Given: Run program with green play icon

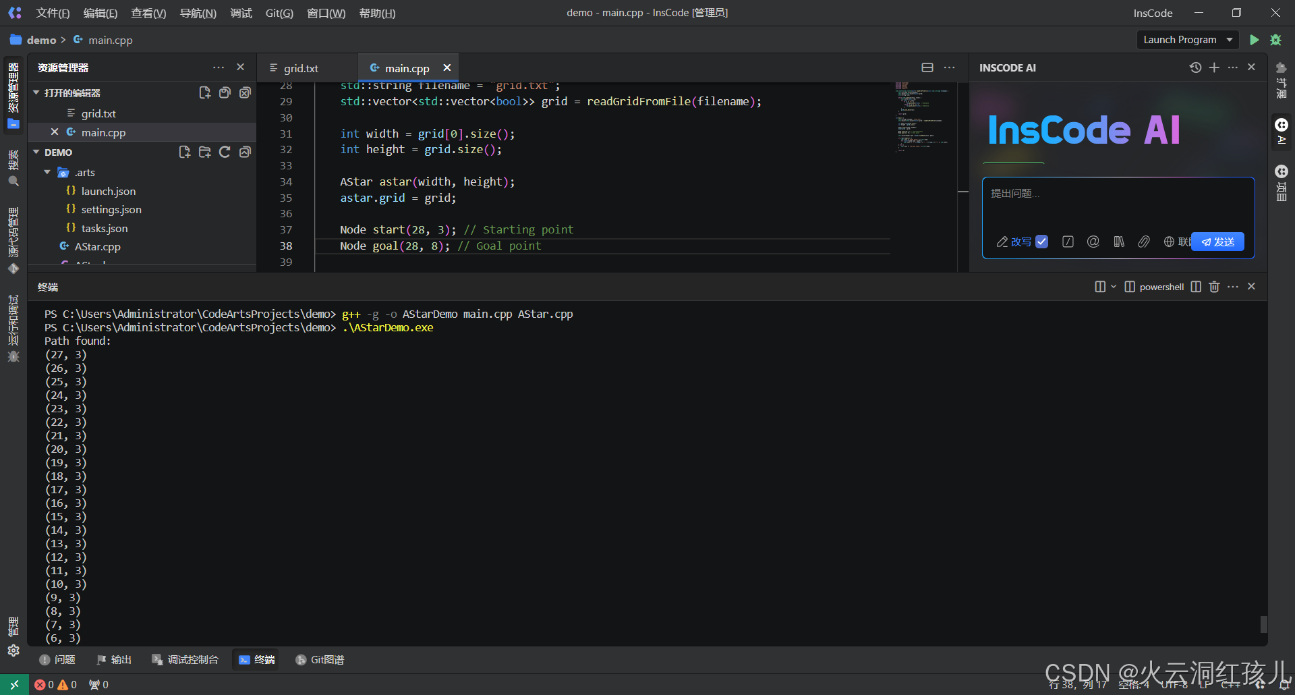Looking at the screenshot, I should click(x=1254, y=40).
